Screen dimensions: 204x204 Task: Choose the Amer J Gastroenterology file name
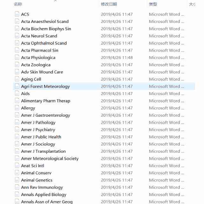46,115
